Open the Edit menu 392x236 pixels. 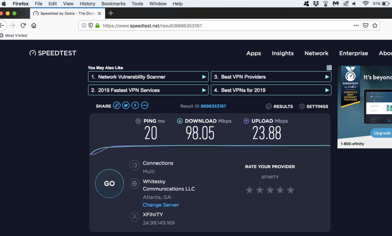[x=53, y=4]
